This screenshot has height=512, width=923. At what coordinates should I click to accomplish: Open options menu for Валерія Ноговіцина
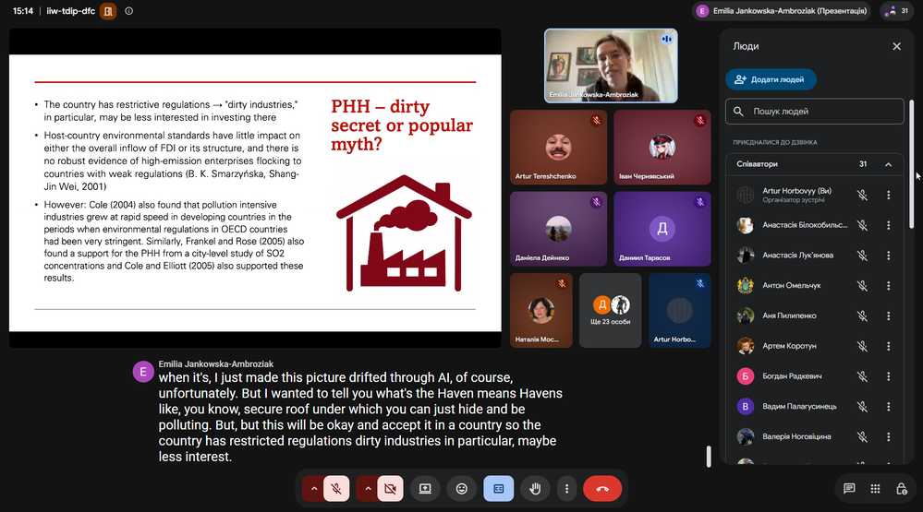click(888, 436)
